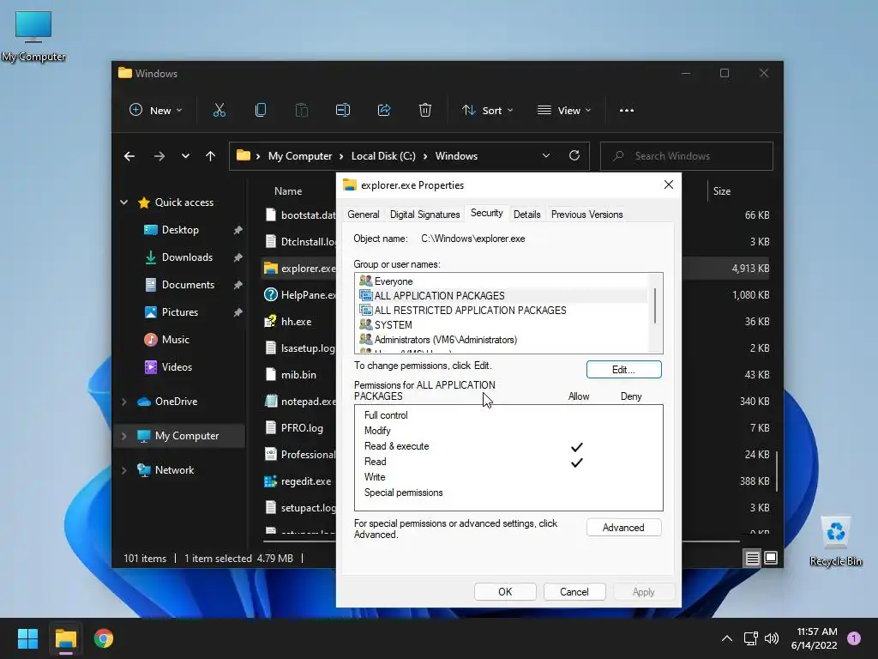Viewport: 878px width, 659px height.
Task: Show hidden tray icons chevron
Action: click(727, 638)
